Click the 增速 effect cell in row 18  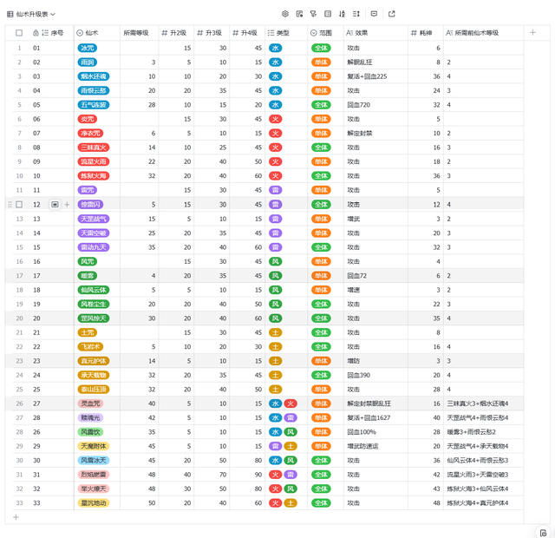375,290
